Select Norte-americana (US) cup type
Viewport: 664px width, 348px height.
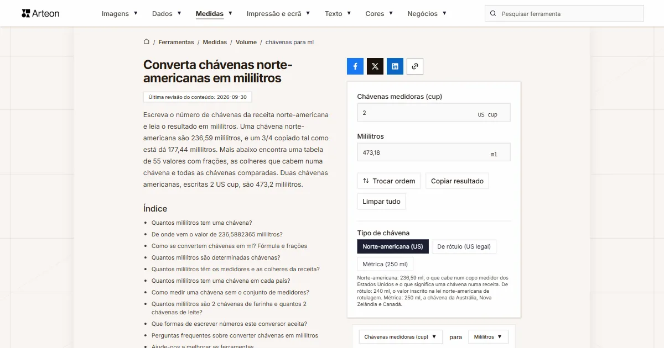pyautogui.click(x=393, y=246)
